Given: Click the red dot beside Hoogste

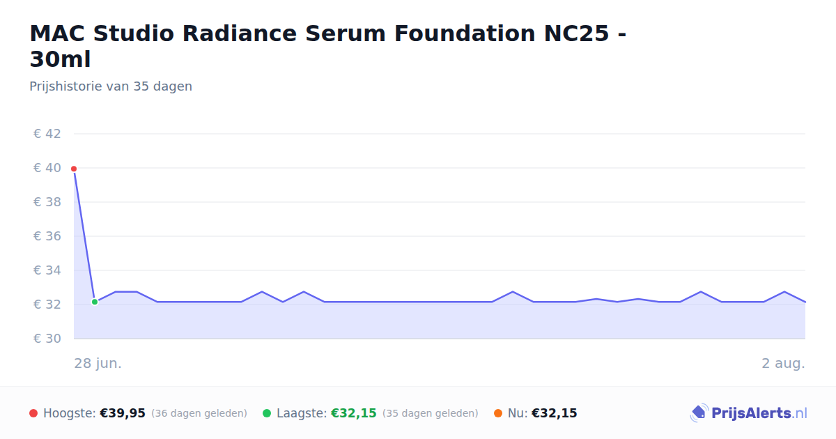Looking at the screenshot, I should click(33, 413).
